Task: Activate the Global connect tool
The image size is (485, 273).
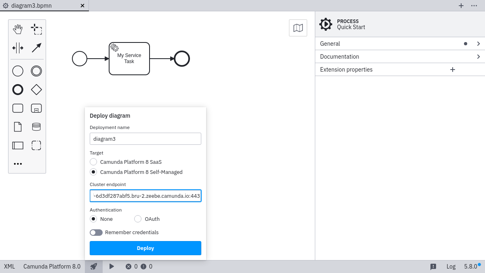Action: (x=36, y=47)
